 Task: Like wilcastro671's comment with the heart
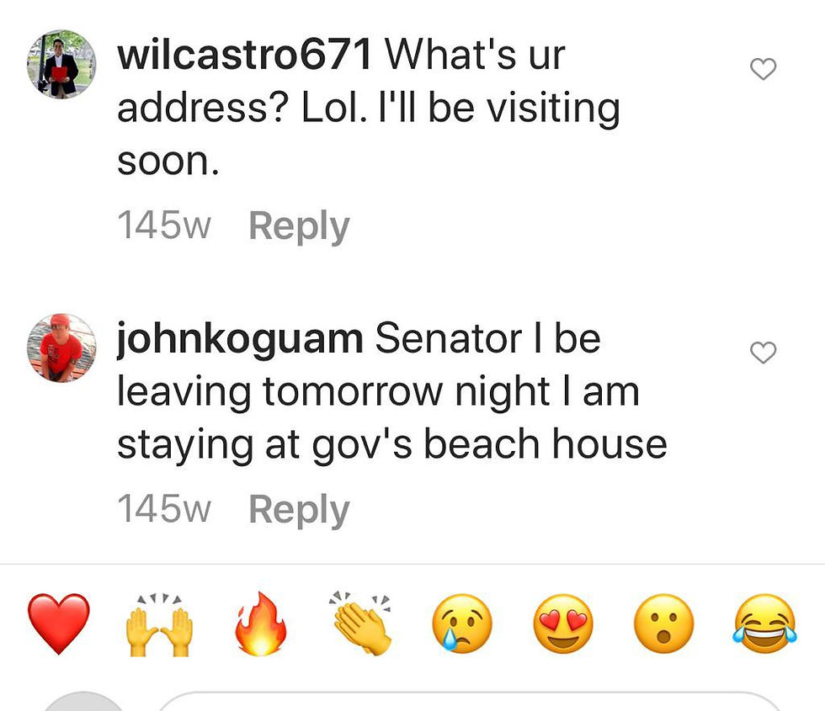(763, 69)
